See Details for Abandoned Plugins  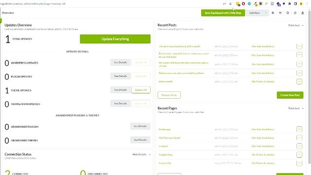[140, 126]
